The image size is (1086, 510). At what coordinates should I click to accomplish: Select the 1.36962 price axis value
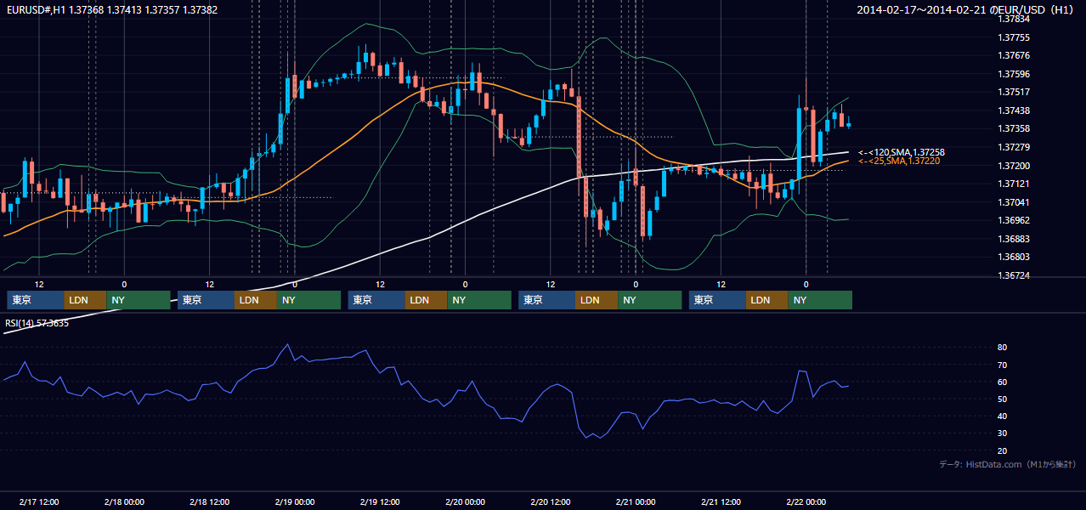pos(1013,220)
